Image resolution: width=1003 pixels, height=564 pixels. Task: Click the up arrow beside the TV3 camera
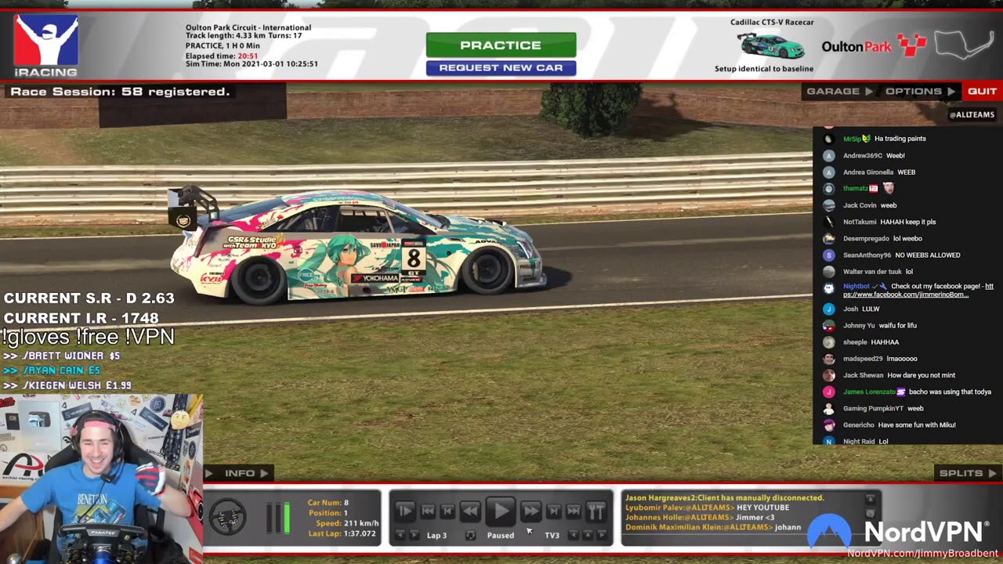coord(588,535)
